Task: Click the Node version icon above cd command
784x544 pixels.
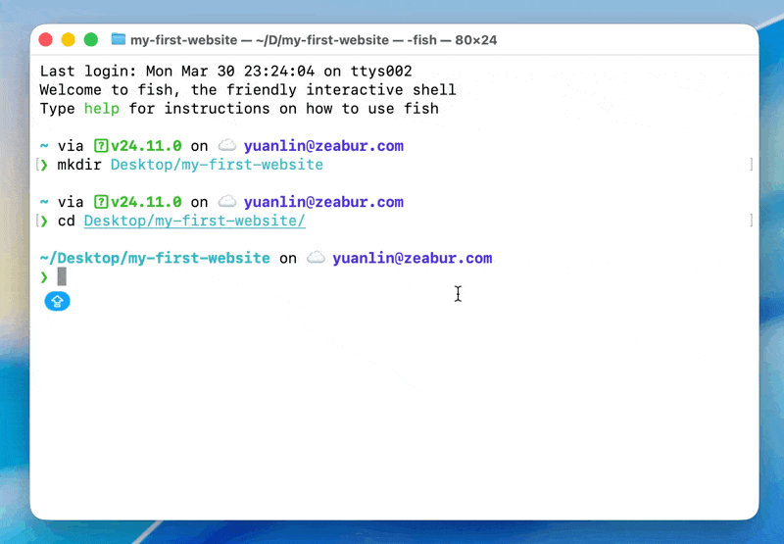Action: click(x=100, y=203)
